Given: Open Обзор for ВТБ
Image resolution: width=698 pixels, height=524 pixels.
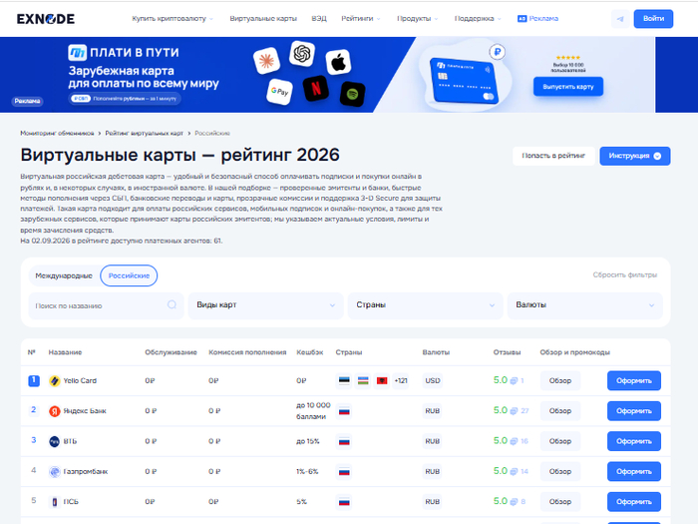Looking at the screenshot, I should click(x=560, y=441).
